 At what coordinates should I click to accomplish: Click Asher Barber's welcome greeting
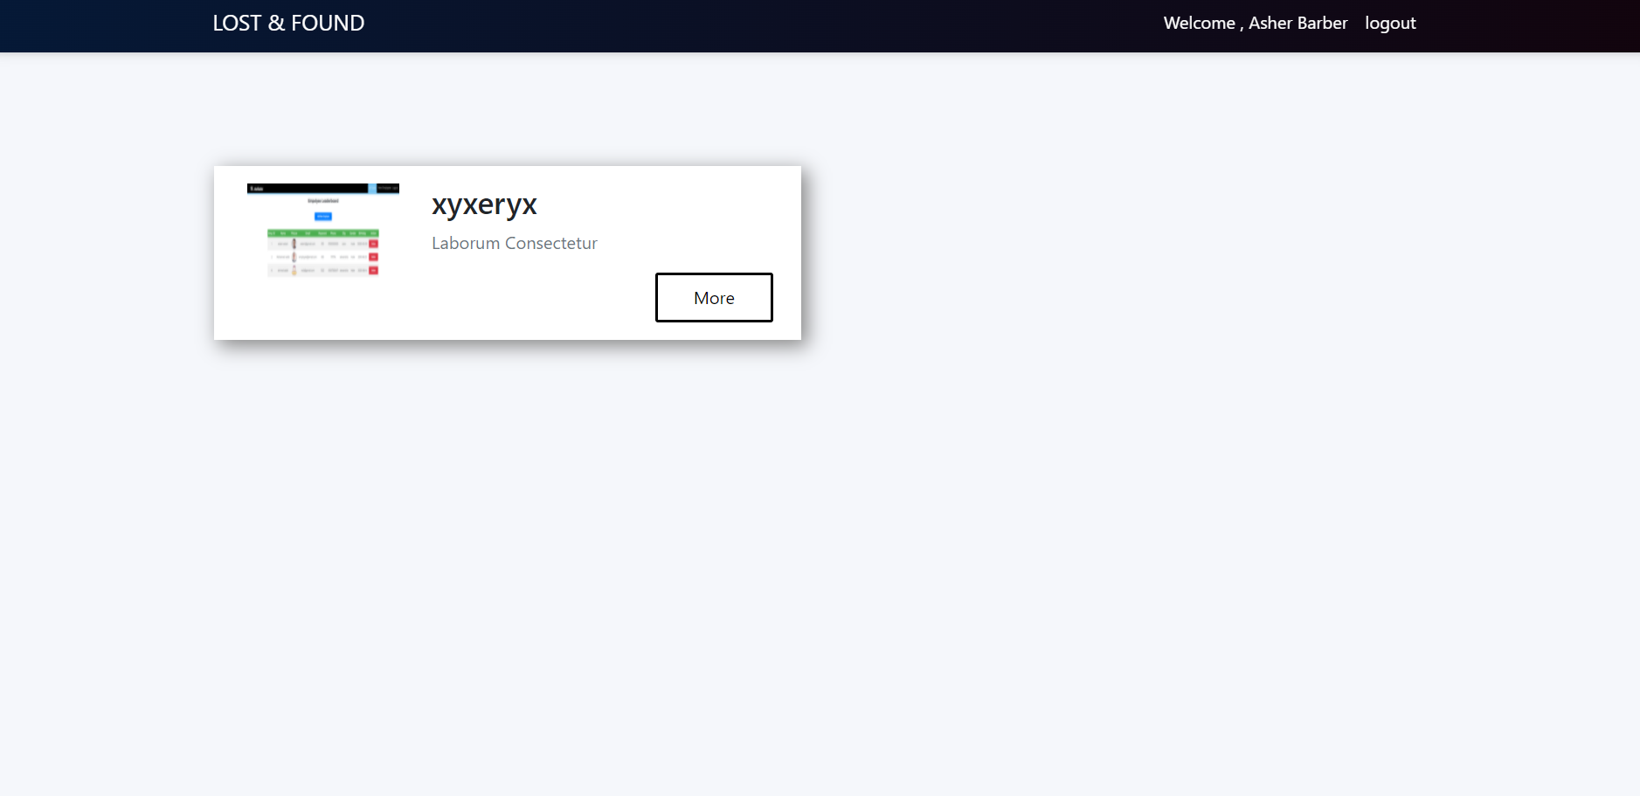click(x=1256, y=23)
